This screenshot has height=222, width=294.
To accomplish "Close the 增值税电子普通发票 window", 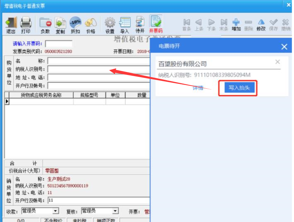I will click(288, 5).
